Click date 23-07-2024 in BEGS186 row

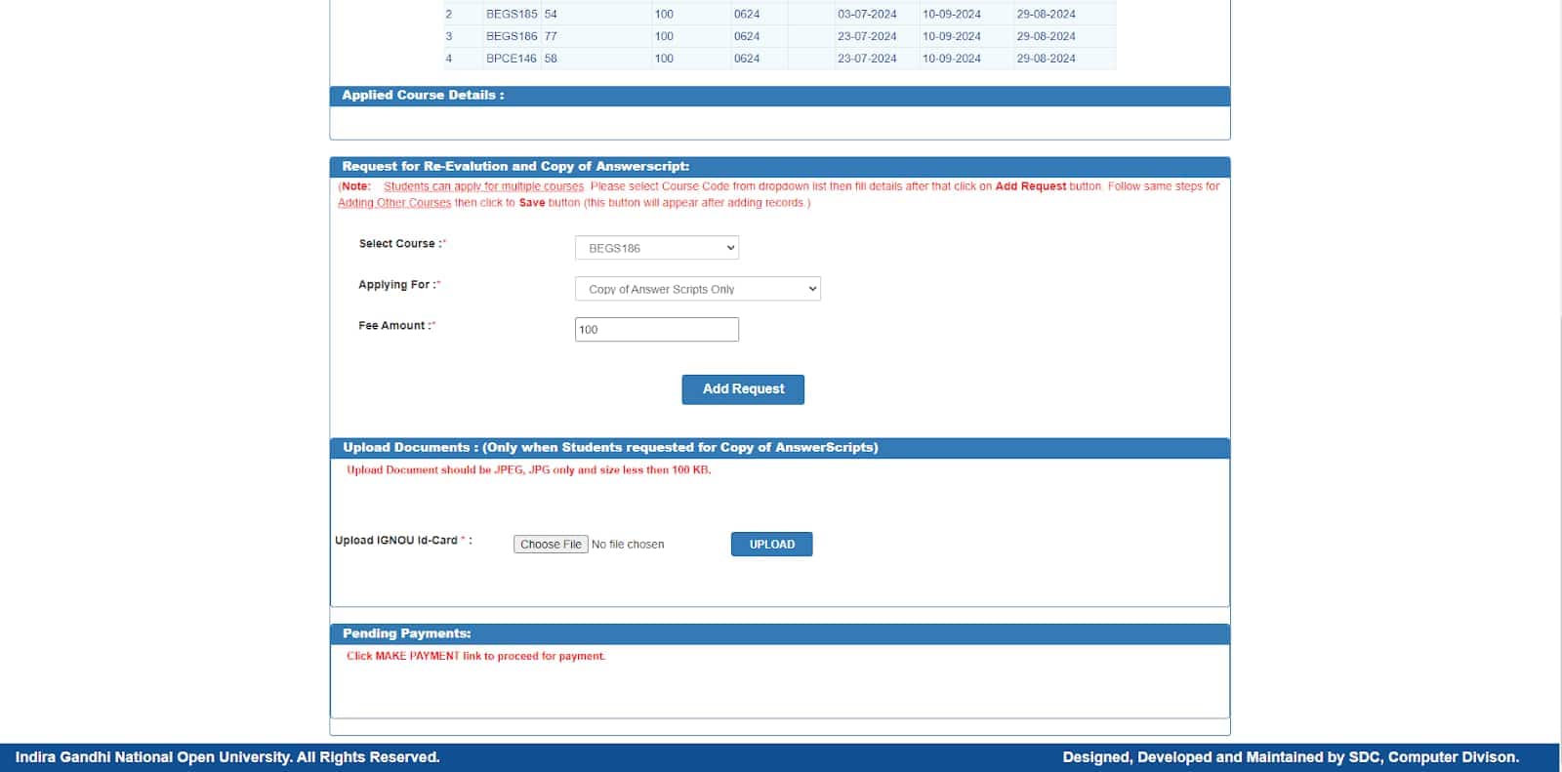coord(867,36)
